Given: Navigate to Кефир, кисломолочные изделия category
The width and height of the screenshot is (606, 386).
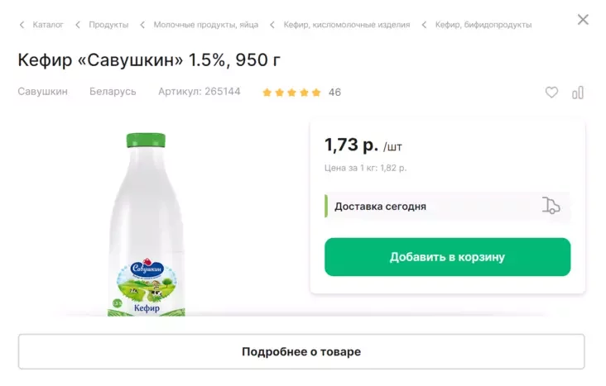Looking at the screenshot, I should (347, 25).
